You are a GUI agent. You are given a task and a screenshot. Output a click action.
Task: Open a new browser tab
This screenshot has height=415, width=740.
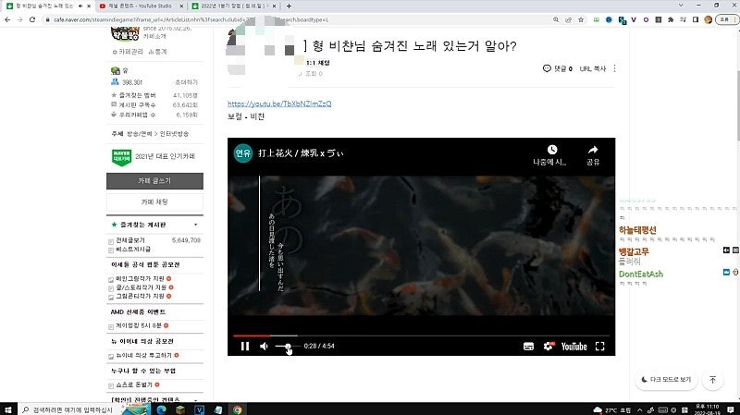pos(289,6)
